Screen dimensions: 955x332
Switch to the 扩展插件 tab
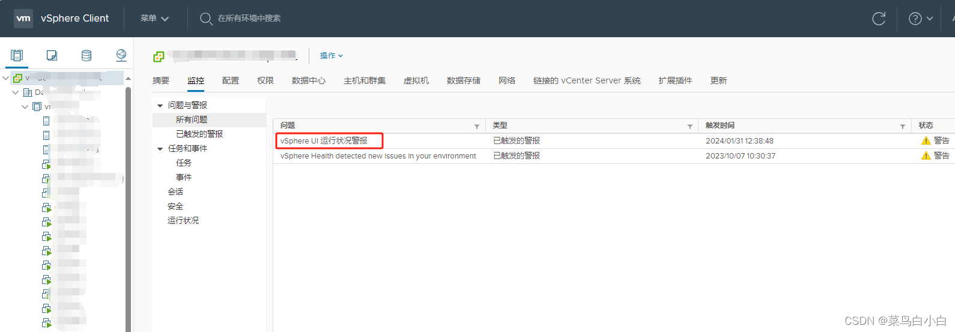tap(675, 80)
